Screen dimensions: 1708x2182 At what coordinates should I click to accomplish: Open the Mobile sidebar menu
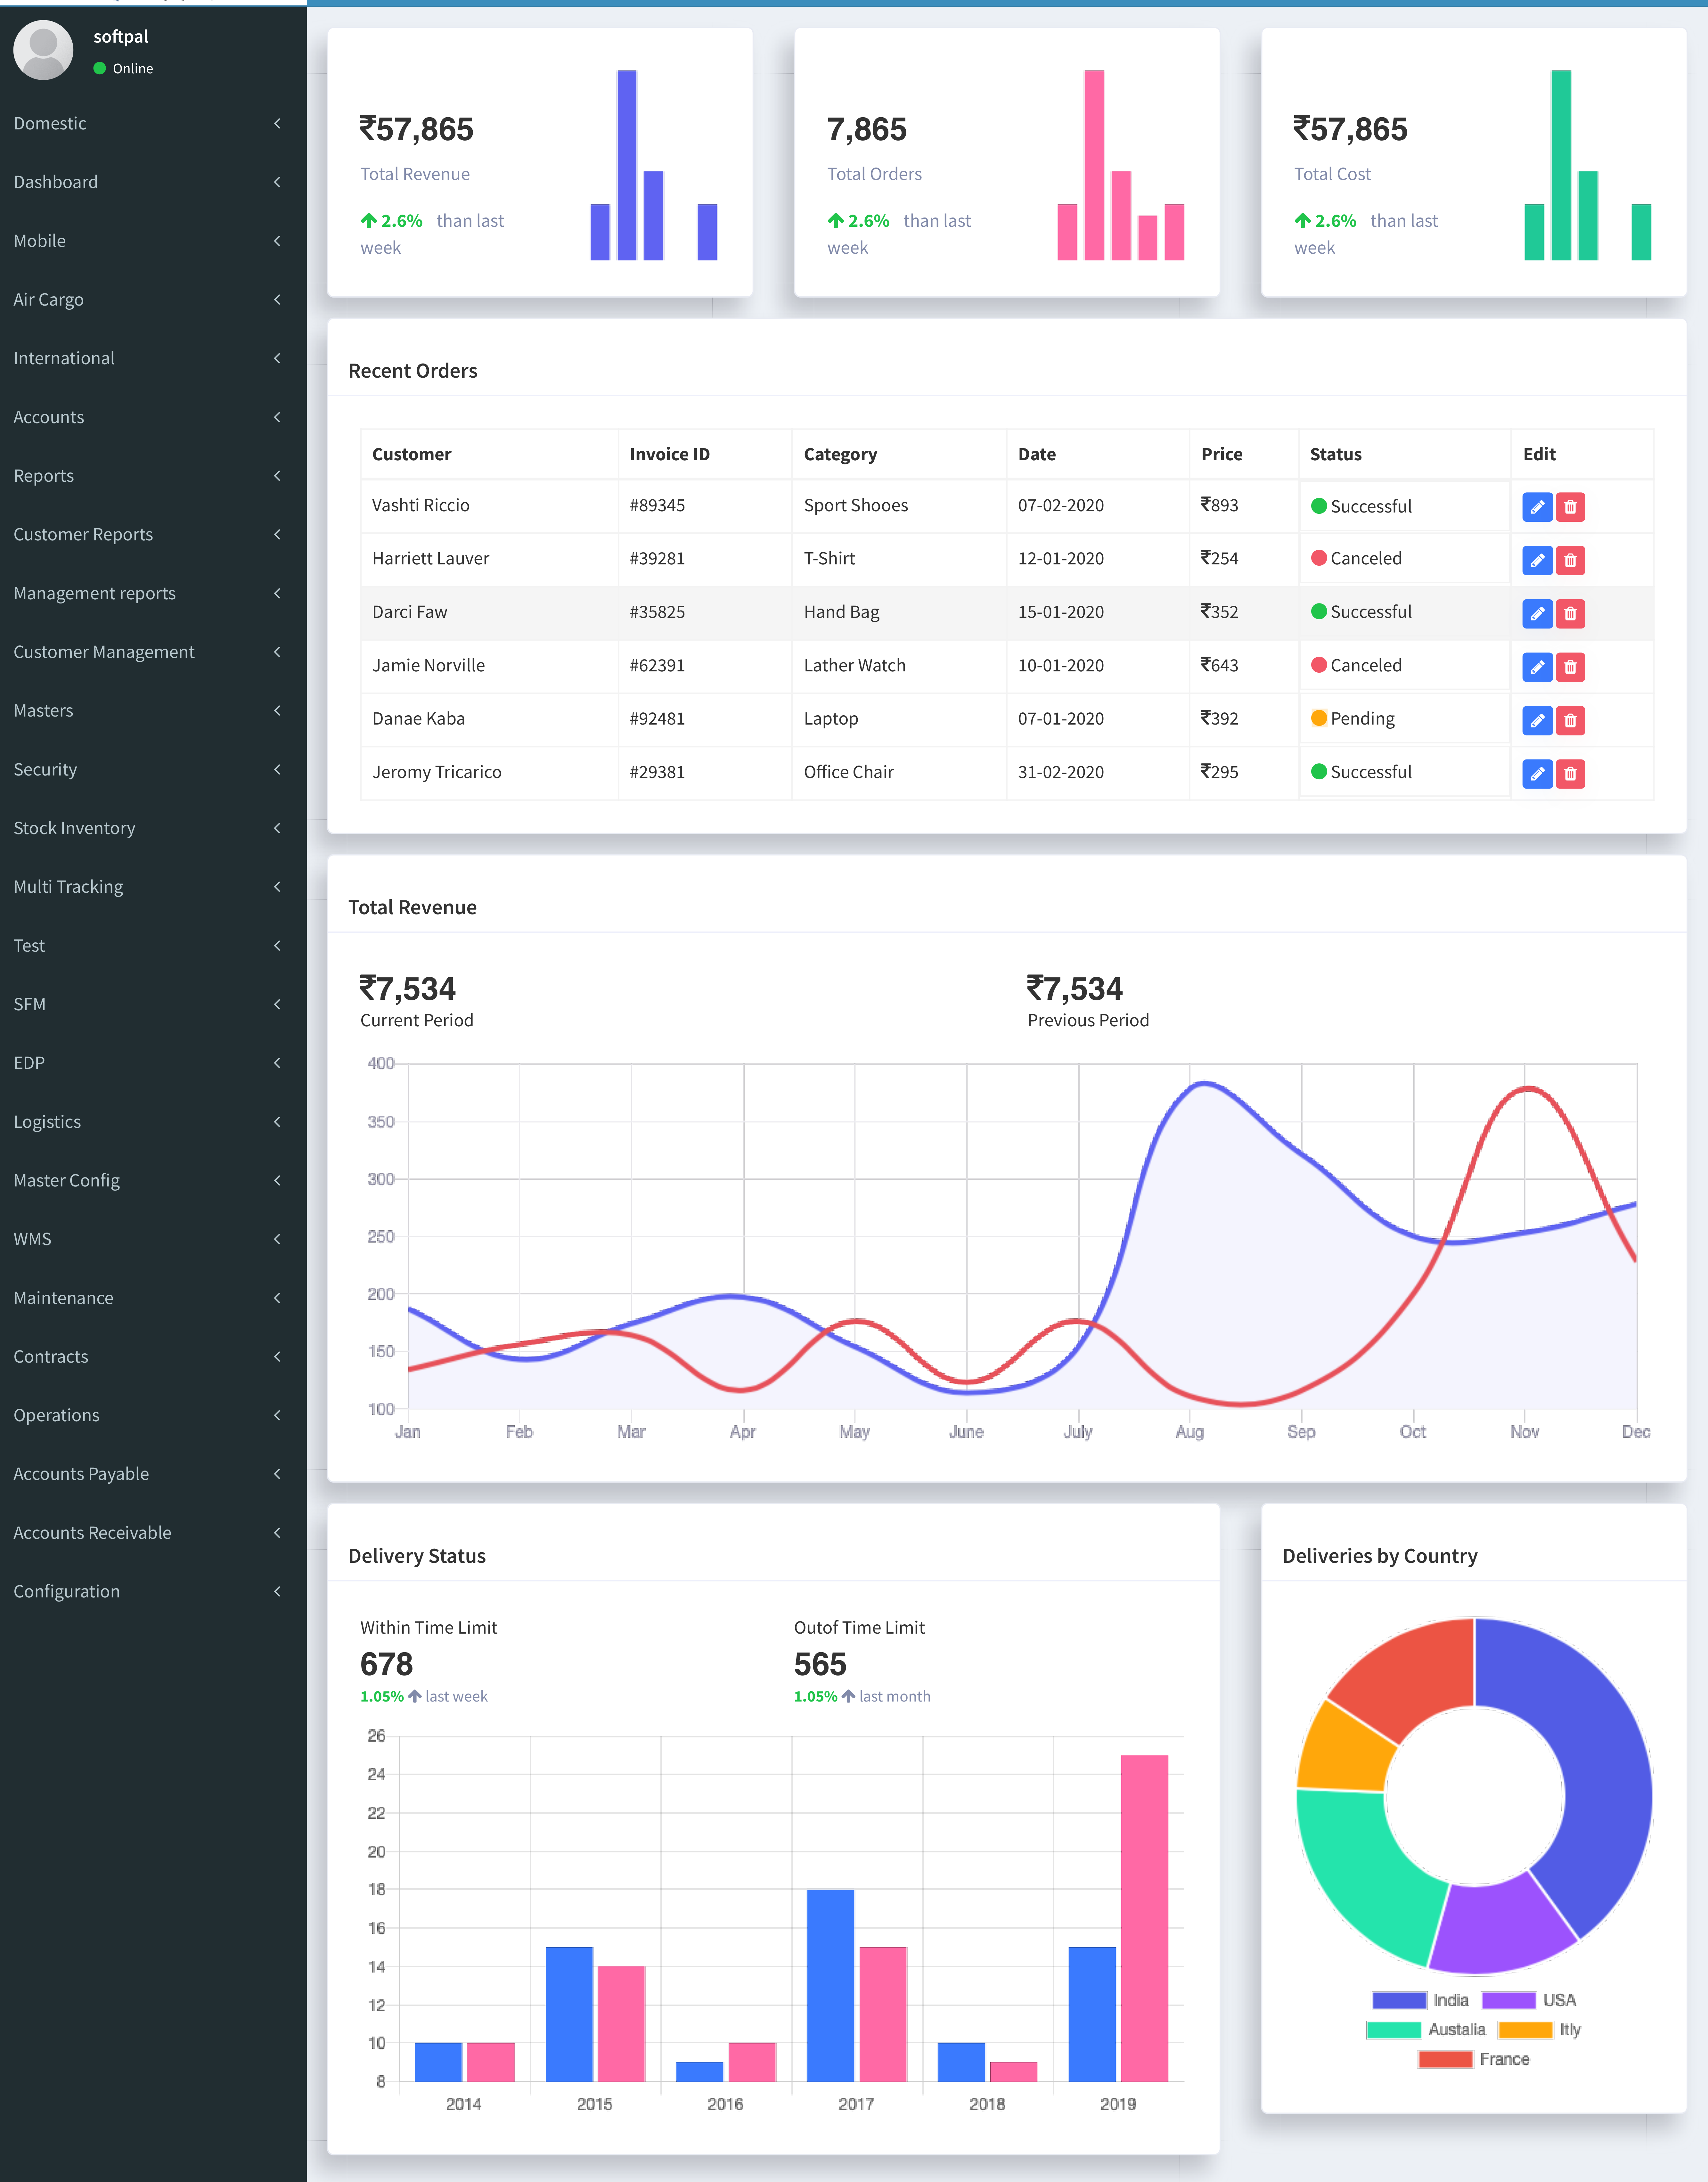[153, 241]
